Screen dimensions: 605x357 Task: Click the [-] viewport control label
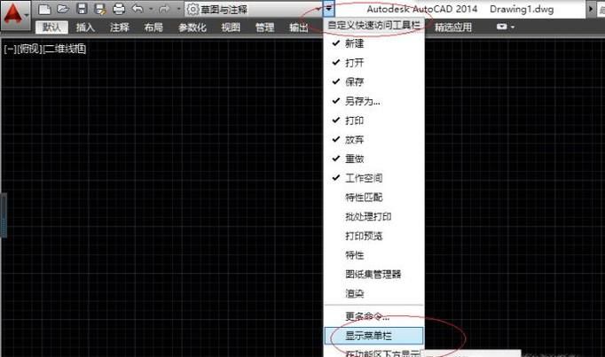pyautogui.click(x=10, y=49)
